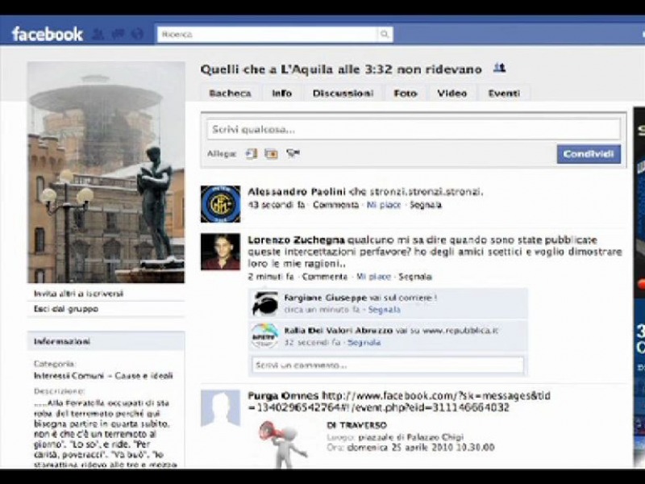Click the Facebook logo in header
This screenshot has height=484, width=645.
(x=47, y=34)
